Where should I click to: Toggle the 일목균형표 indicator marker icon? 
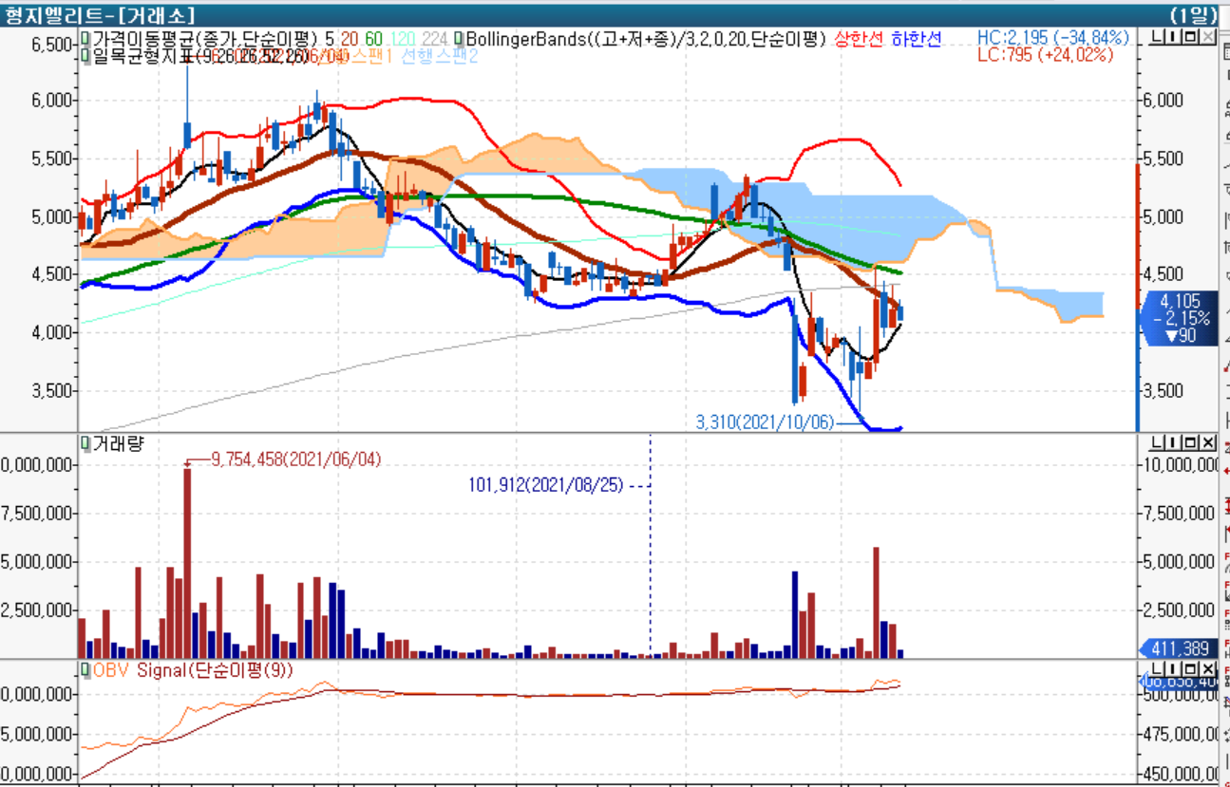pyautogui.click(x=86, y=56)
